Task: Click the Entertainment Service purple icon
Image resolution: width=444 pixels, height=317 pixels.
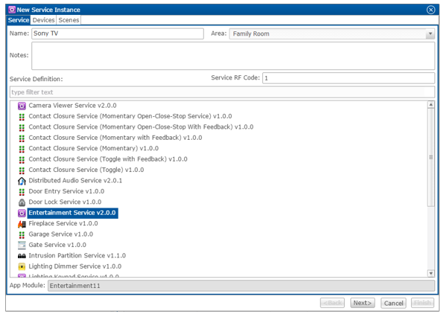Action: coord(22,213)
